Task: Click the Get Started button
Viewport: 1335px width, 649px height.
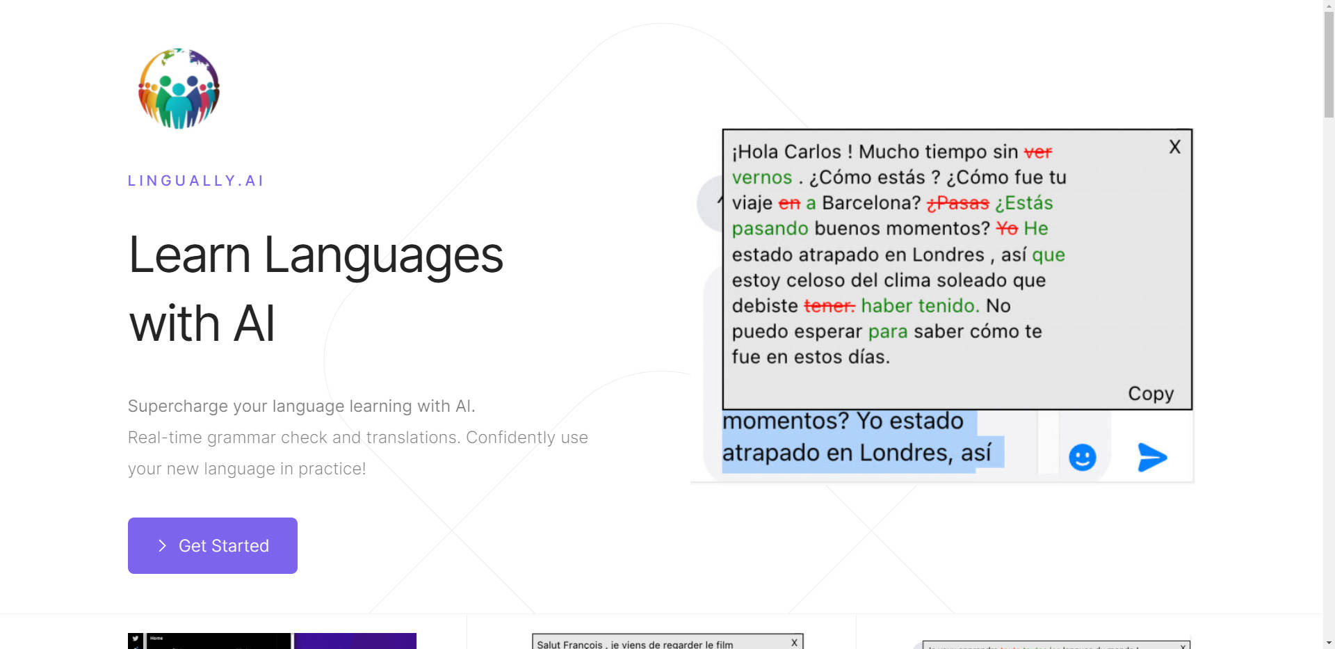Action: (x=213, y=545)
